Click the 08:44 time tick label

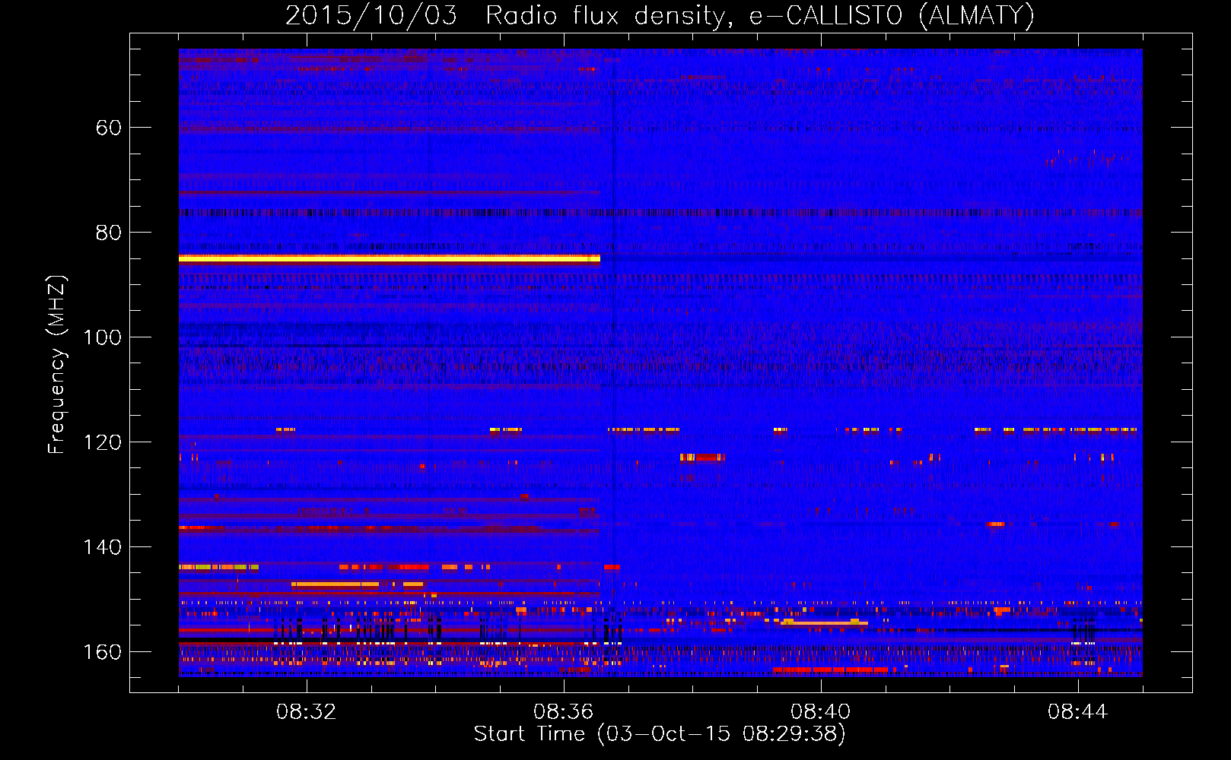click(x=1078, y=712)
